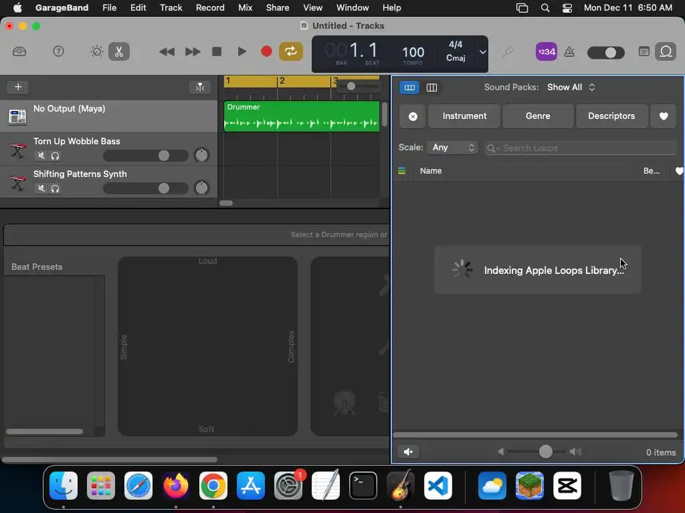Viewport: 685px width, 513px height.
Task: Open the View menu
Action: (313, 7)
